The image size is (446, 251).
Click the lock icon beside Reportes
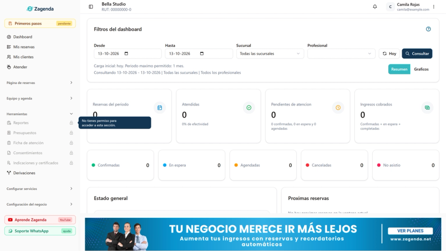pyautogui.click(x=71, y=122)
